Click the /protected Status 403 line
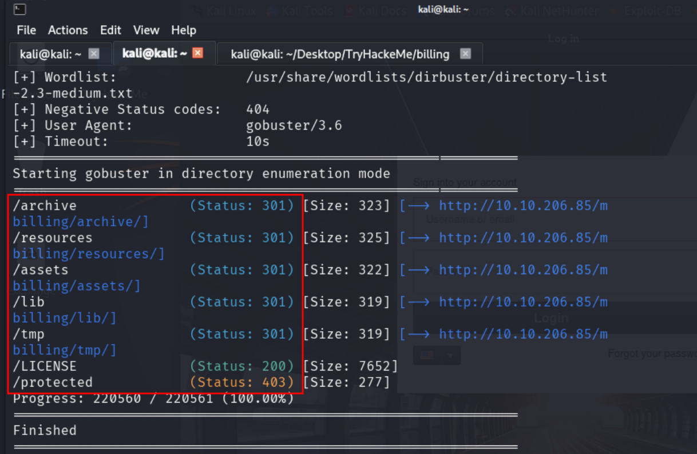Image resolution: width=697 pixels, height=454 pixels. coord(201,382)
